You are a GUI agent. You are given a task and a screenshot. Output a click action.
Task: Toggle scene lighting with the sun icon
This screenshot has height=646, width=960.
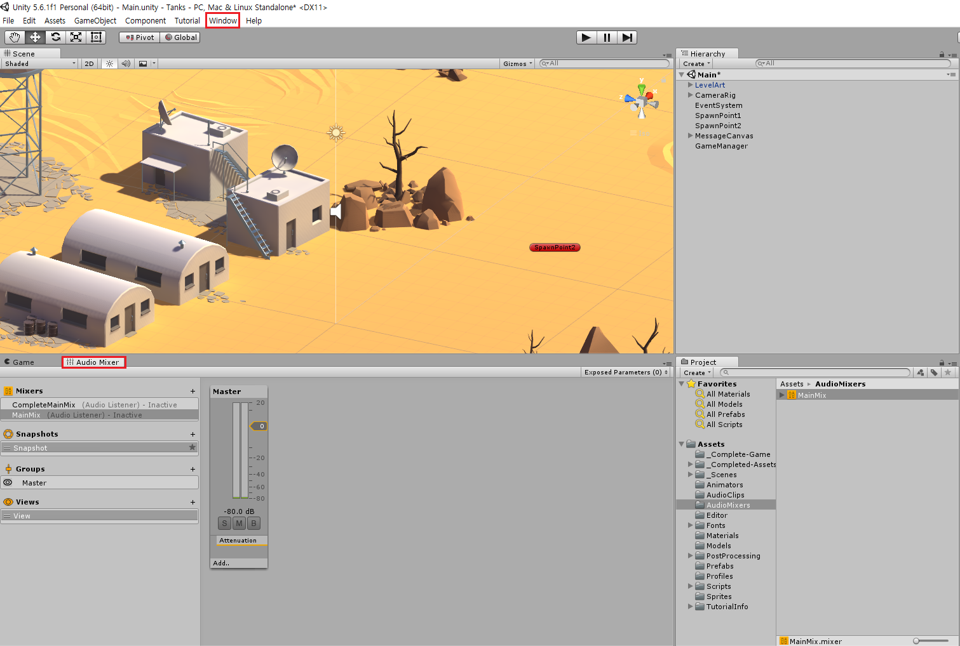pyautogui.click(x=109, y=63)
